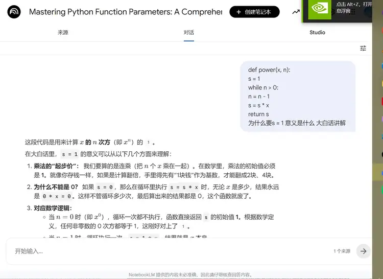Click the NVIDIA Alt+Z overlay text
The image size is (383, 279).
pyautogui.click(x=354, y=8)
